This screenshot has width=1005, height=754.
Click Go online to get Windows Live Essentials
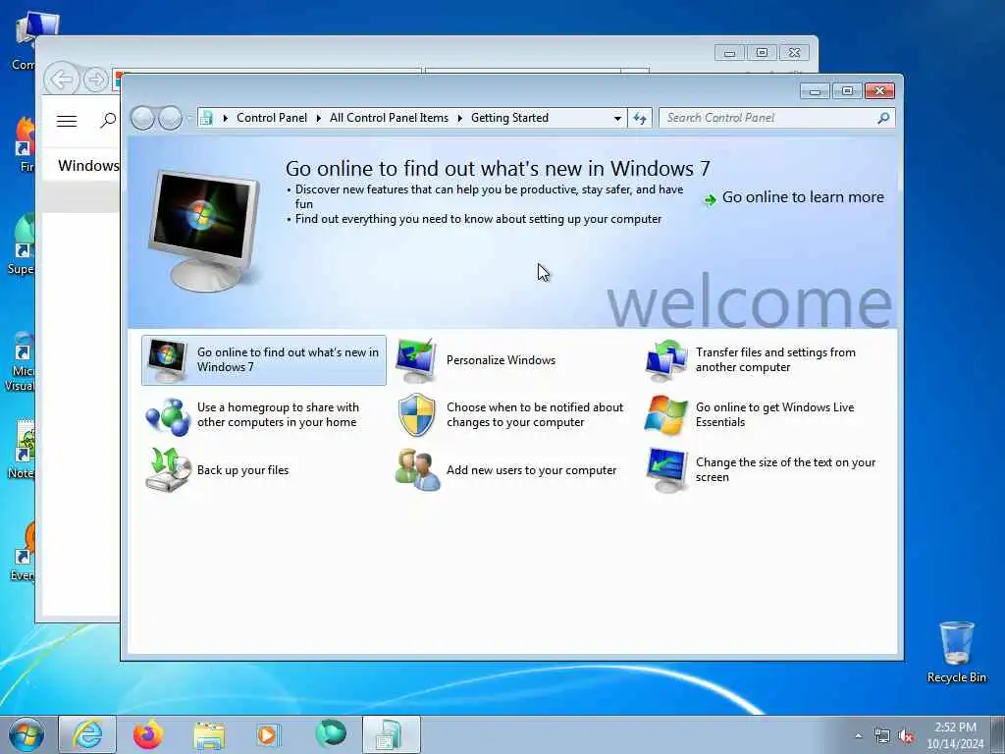coord(775,415)
